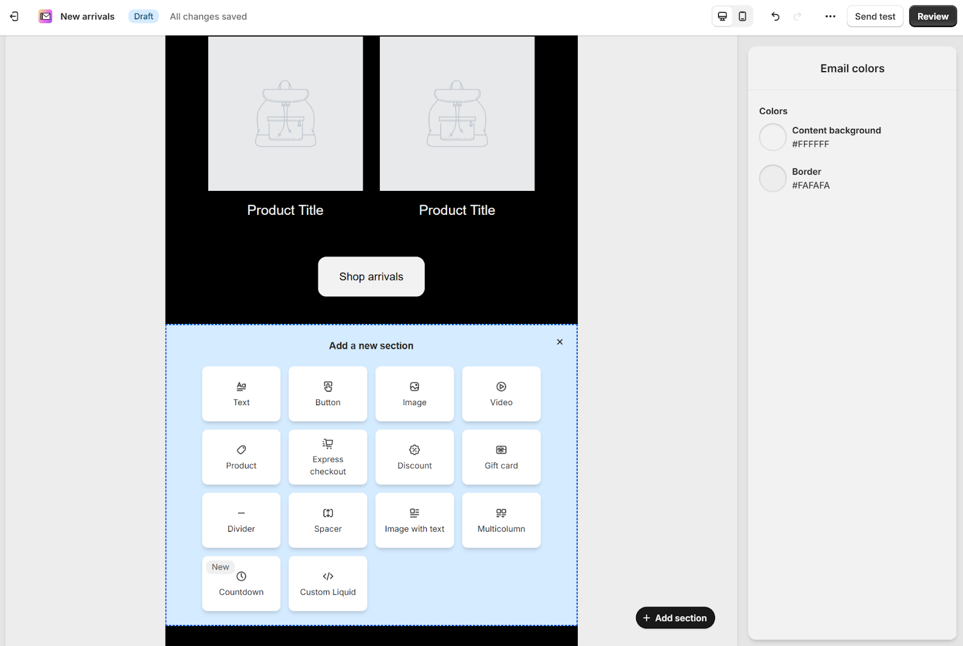Screen dimensions: 963x646
Task: Add a Discount section
Action: [414, 457]
